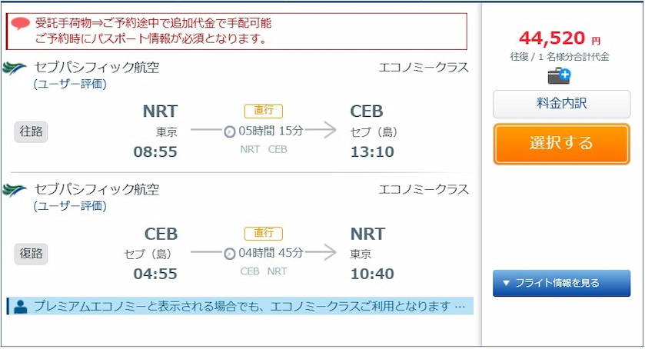Click the outbound 直行 direct flight badge
Screen dimensions: 645x349
264,111
